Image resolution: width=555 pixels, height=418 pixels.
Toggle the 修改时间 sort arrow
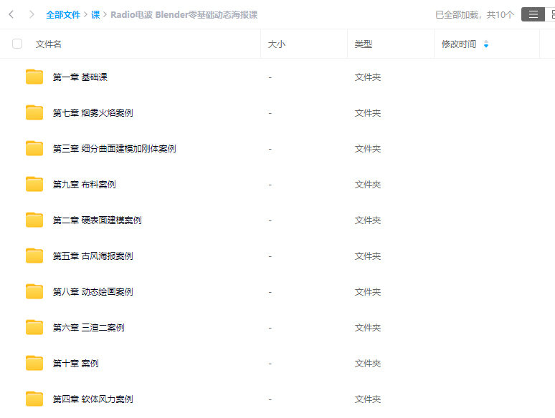click(486, 44)
